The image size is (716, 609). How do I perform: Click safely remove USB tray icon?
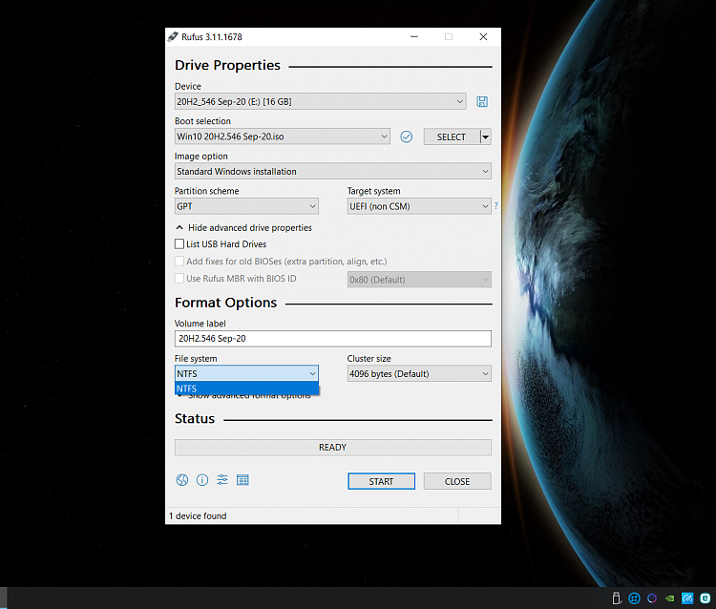tap(617, 598)
